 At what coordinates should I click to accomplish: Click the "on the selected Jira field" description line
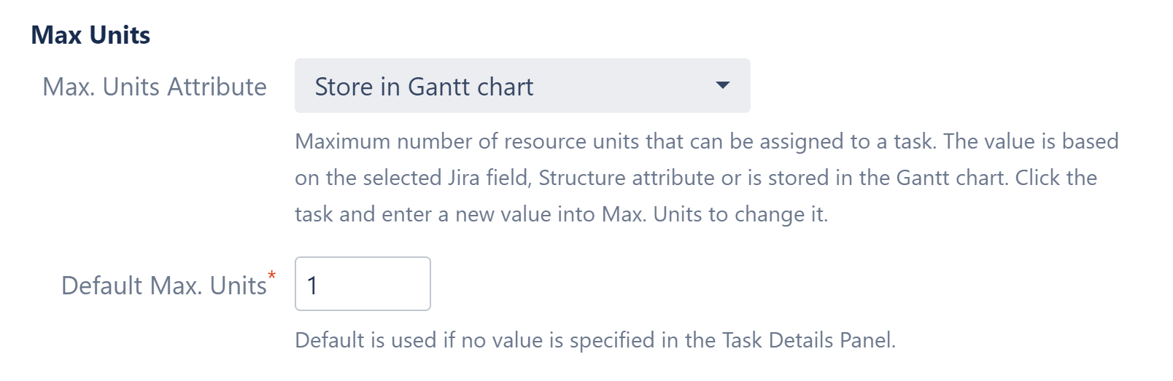(x=695, y=178)
